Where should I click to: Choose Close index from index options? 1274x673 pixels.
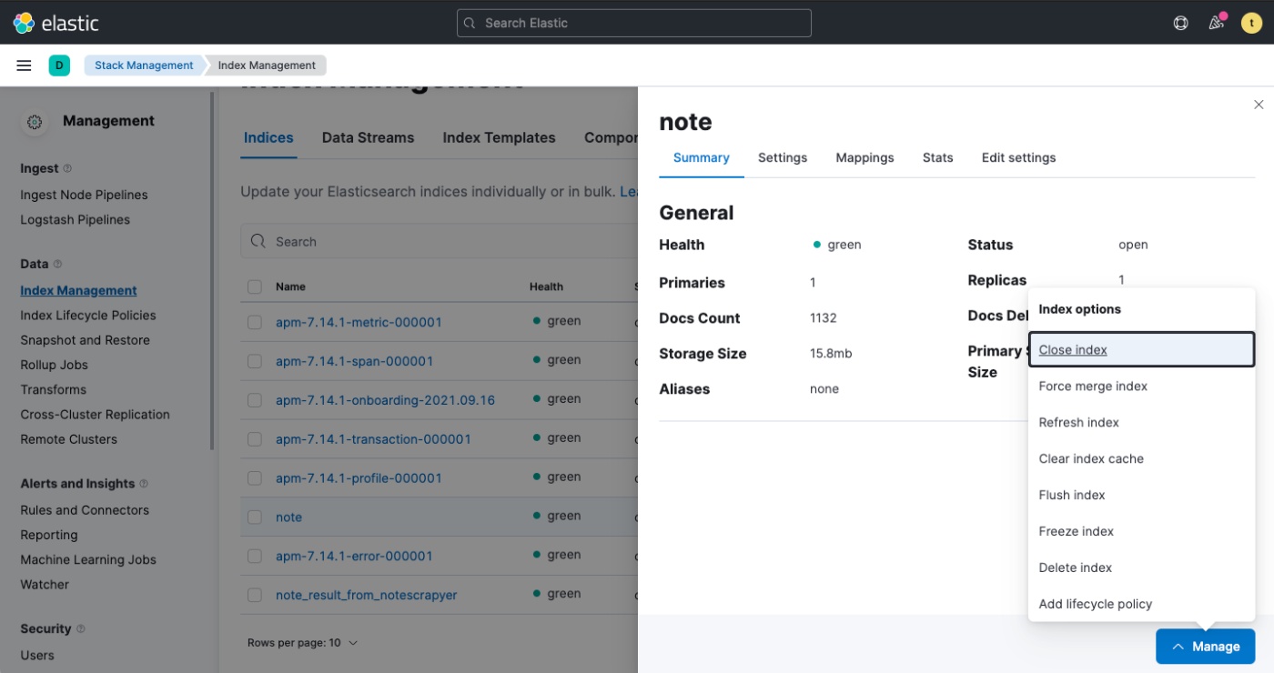1141,350
